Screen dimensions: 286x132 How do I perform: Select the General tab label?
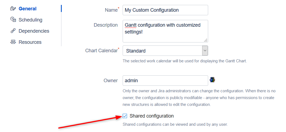pos(28,9)
